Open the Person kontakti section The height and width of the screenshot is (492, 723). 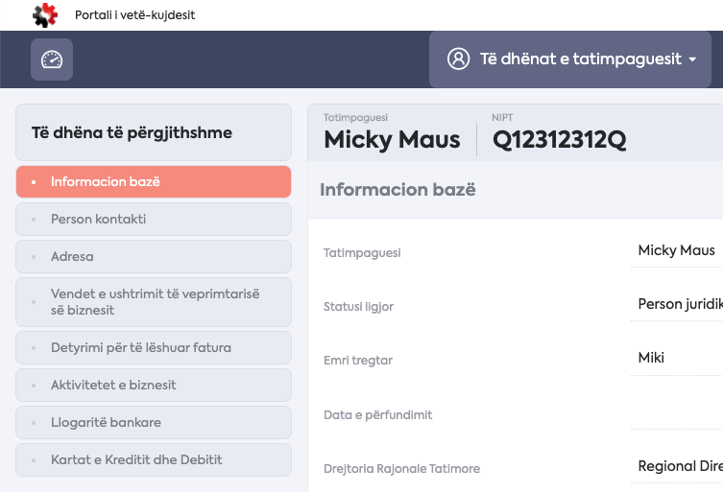pyautogui.click(x=154, y=220)
